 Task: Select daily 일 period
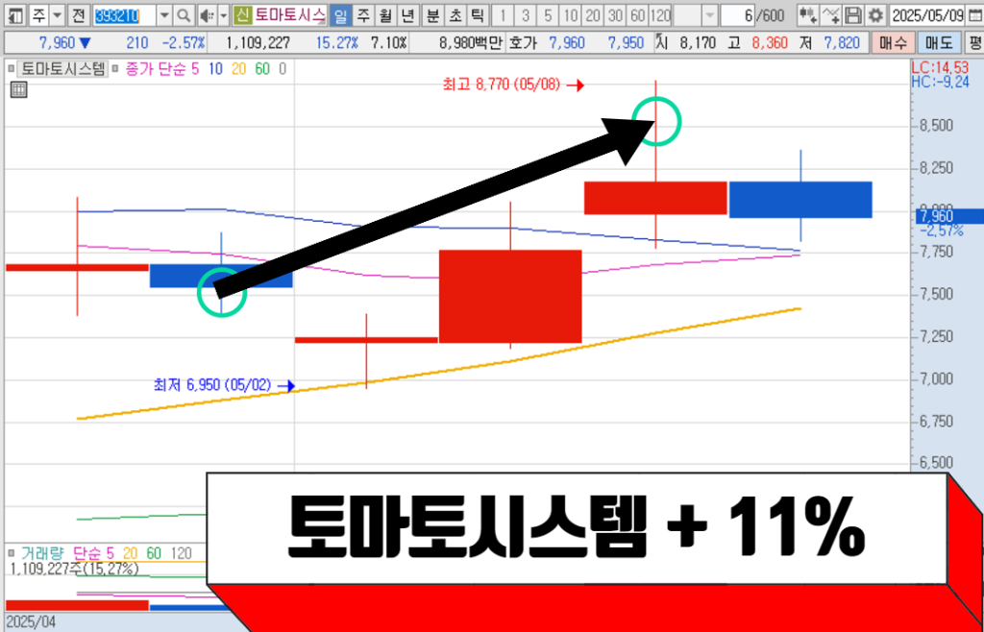[339, 14]
